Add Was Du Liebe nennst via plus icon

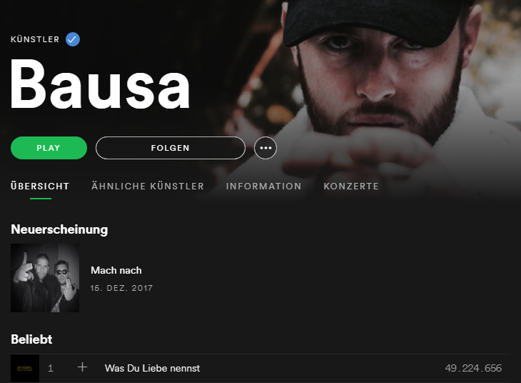[x=82, y=367]
